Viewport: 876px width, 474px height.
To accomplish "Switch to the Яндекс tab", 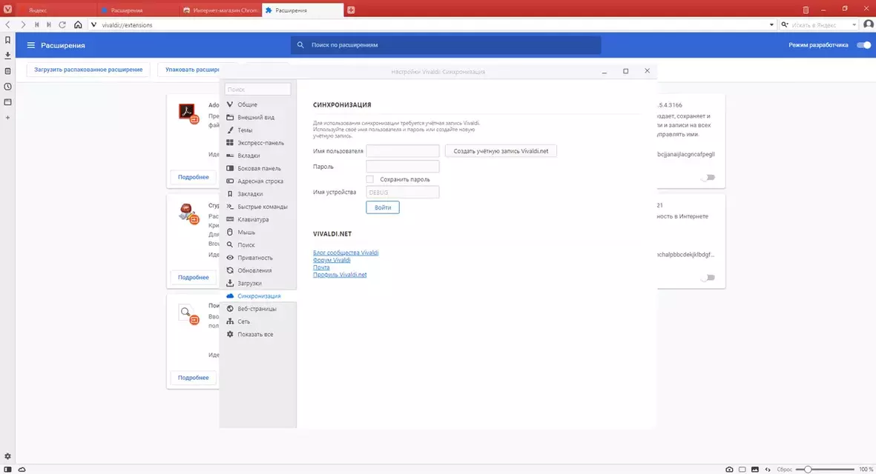I will (57, 10).
